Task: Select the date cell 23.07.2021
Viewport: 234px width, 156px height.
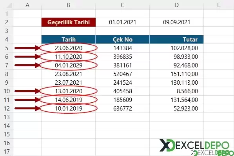Action: 69,83
